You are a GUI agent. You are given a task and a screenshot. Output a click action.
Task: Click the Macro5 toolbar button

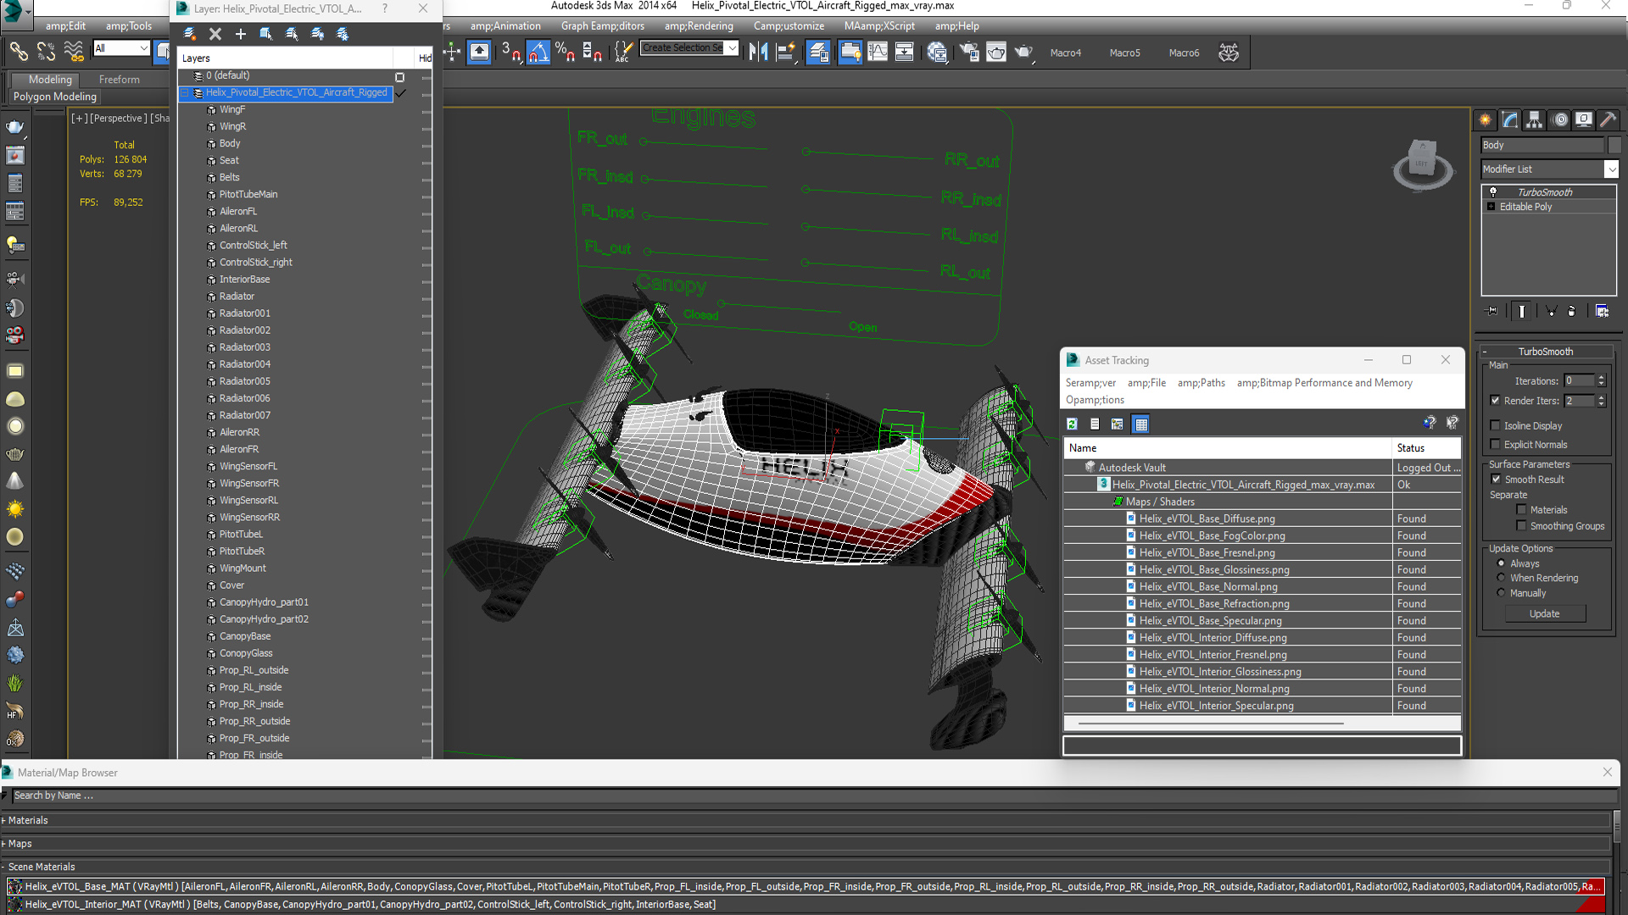click(x=1125, y=53)
